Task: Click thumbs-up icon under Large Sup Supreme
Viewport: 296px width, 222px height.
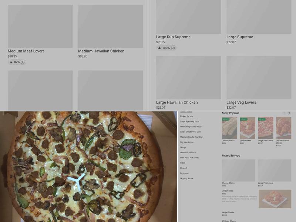Action: pos(159,48)
